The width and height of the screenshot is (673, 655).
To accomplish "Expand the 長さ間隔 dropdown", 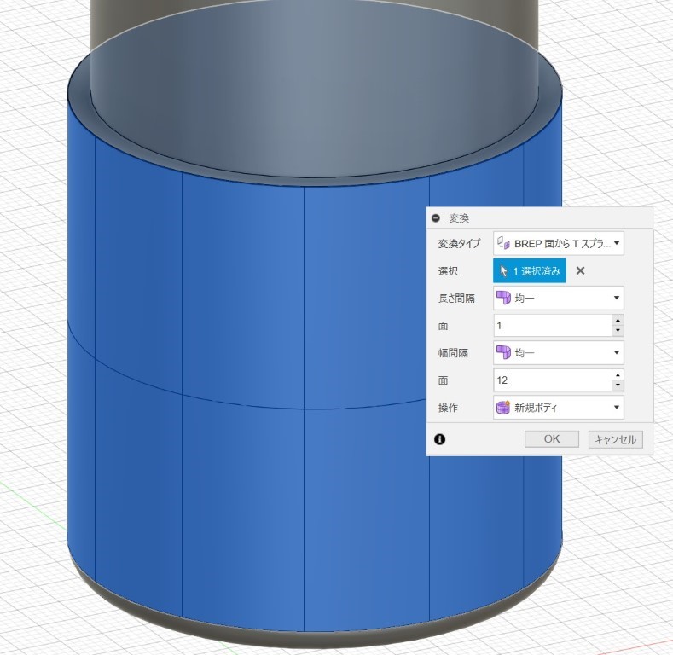I will pos(616,298).
